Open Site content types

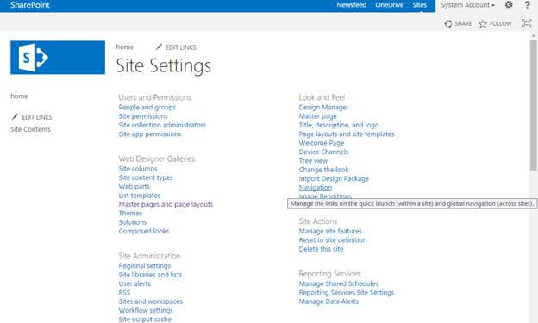pos(146,177)
